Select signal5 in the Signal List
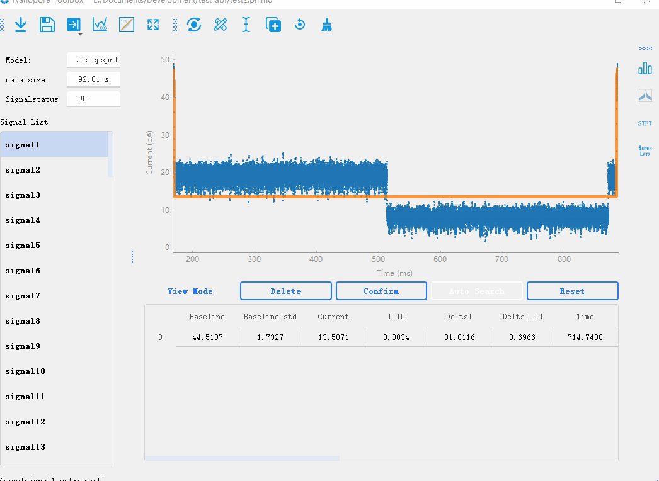The height and width of the screenshot is (481, 659). (x=54, y=246)
